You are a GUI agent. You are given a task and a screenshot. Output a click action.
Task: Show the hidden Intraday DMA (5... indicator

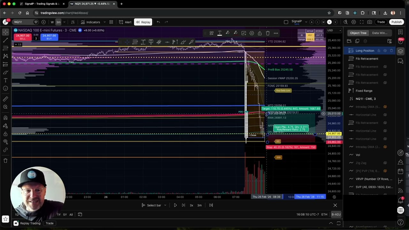pos(385,107)
